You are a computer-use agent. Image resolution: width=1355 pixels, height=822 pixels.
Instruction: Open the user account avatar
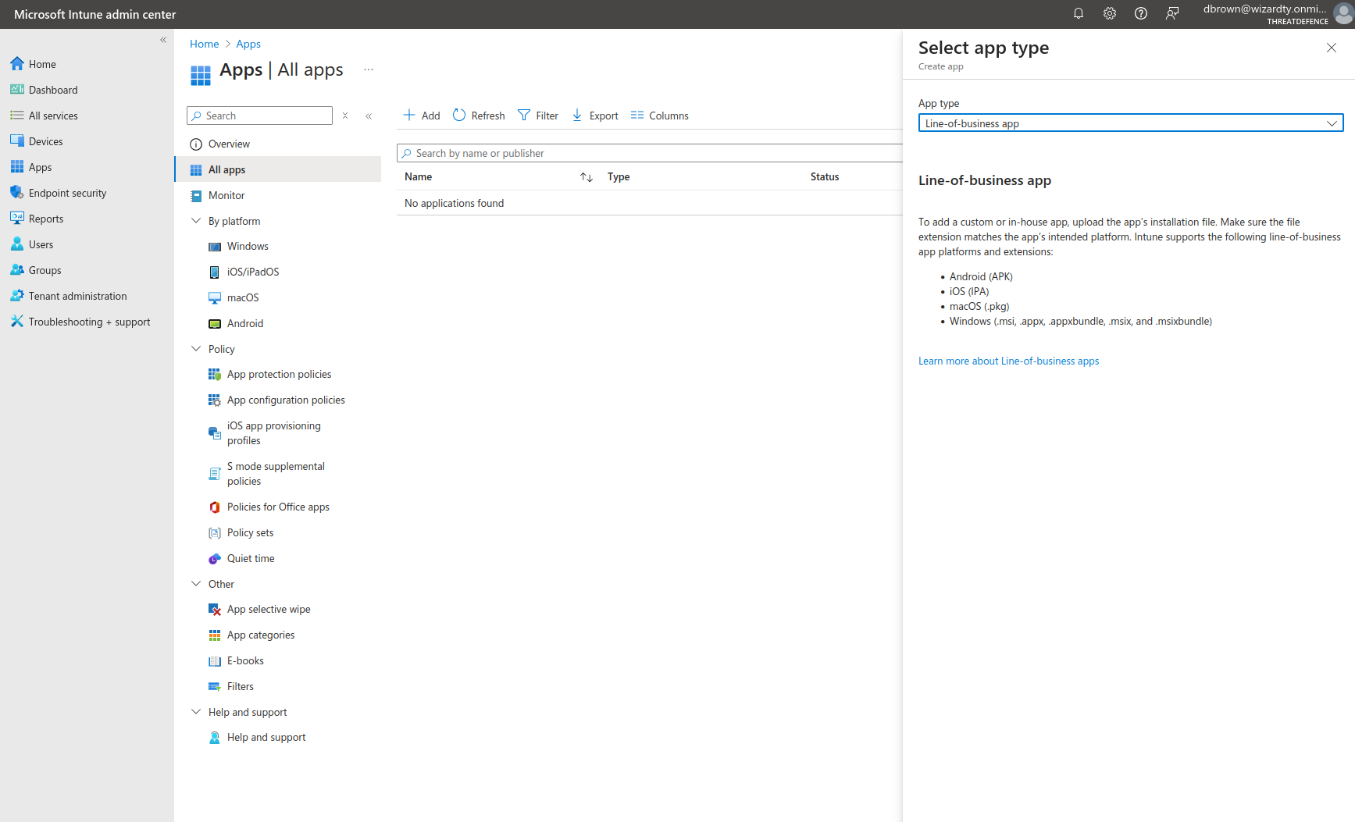[x=1343, y=14]
